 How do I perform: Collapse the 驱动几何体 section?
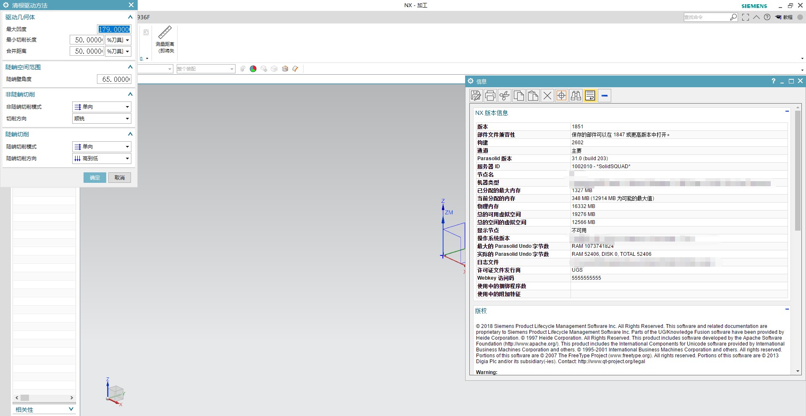tap(130, 17)
